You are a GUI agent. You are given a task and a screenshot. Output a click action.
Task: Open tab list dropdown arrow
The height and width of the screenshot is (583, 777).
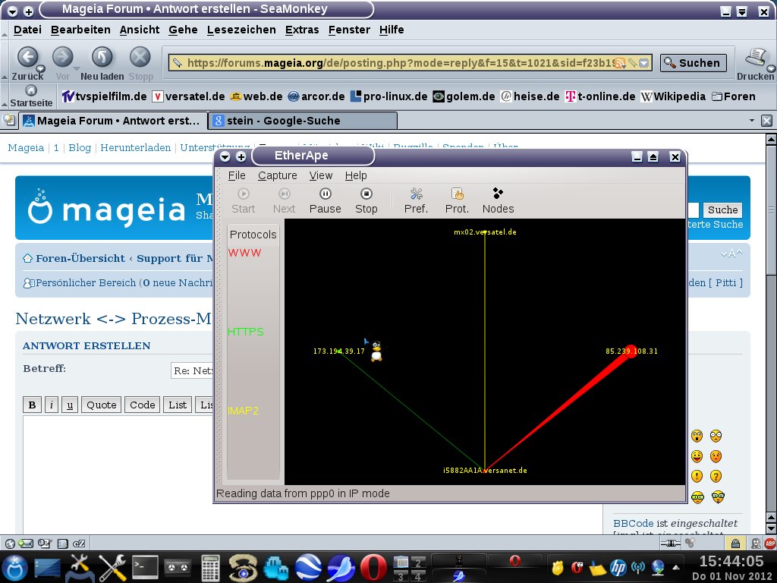click(x=752, y=120)
